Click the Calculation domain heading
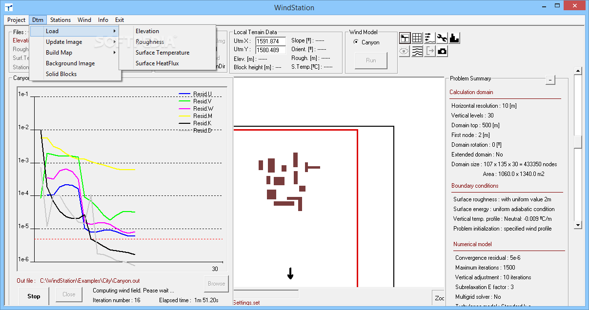The height and width of the screenshot is (310, 589). coord(471,92)
